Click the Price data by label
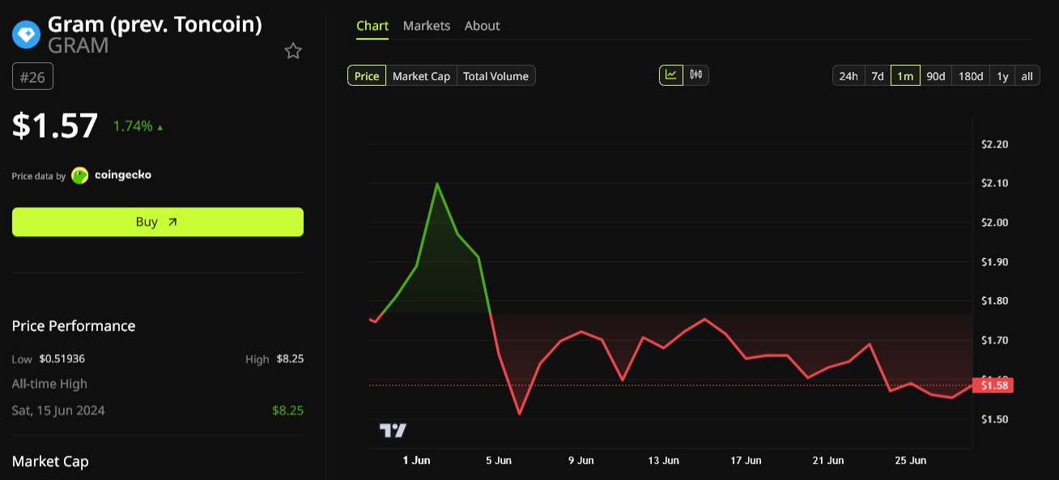This screenshot has width=1059, height=480. (x=39, y=176)
